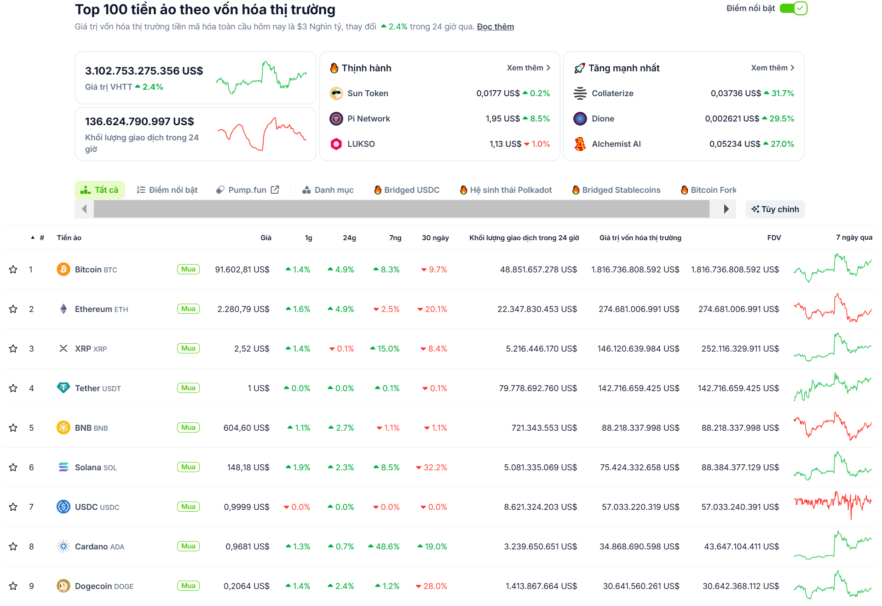882x606 pixels.
Task: Favorite Solana using its star
Action: (x=13, y=467)
